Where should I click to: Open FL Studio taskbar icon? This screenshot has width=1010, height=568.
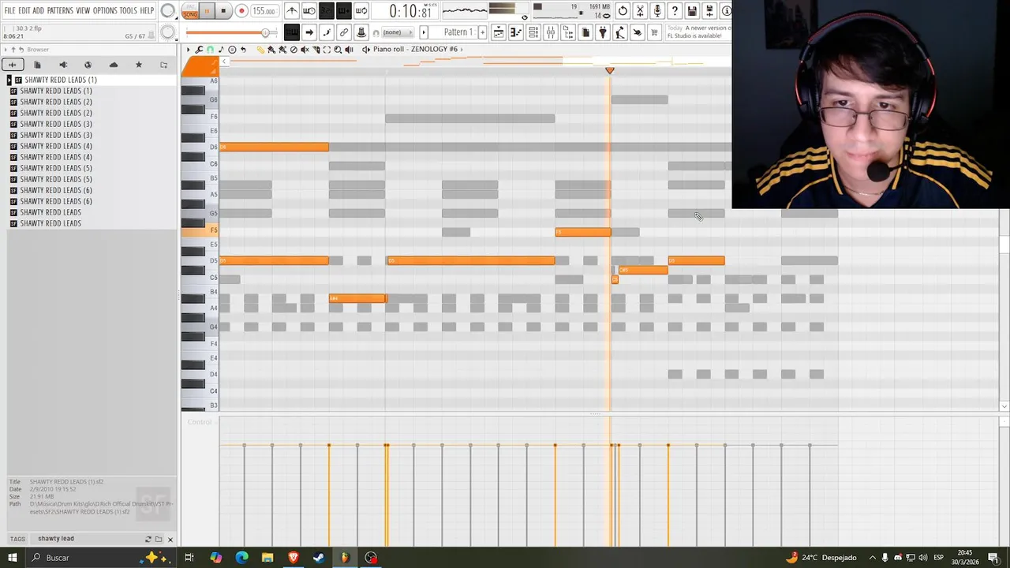[x=345, y=558]
